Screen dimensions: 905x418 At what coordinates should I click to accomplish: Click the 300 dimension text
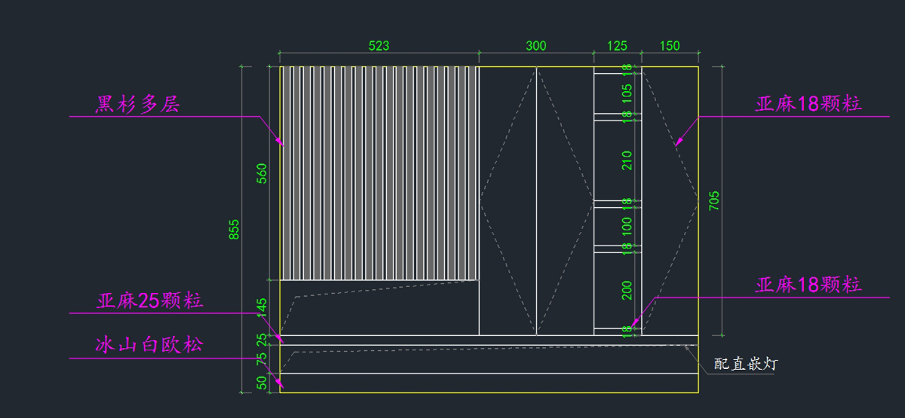click(535, 46)
